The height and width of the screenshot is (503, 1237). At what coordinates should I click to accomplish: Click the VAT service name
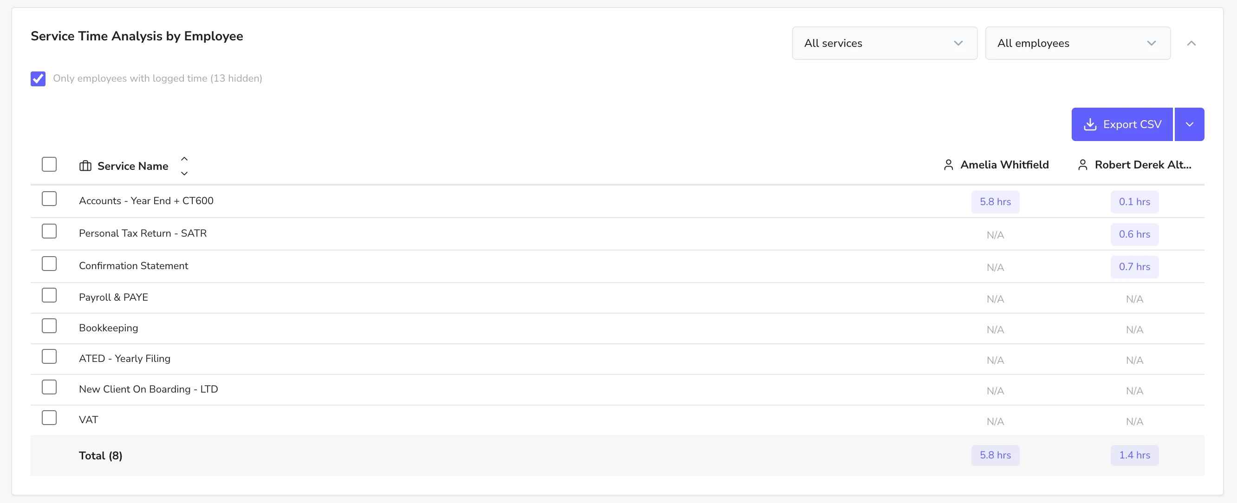(x=88, y=420)
